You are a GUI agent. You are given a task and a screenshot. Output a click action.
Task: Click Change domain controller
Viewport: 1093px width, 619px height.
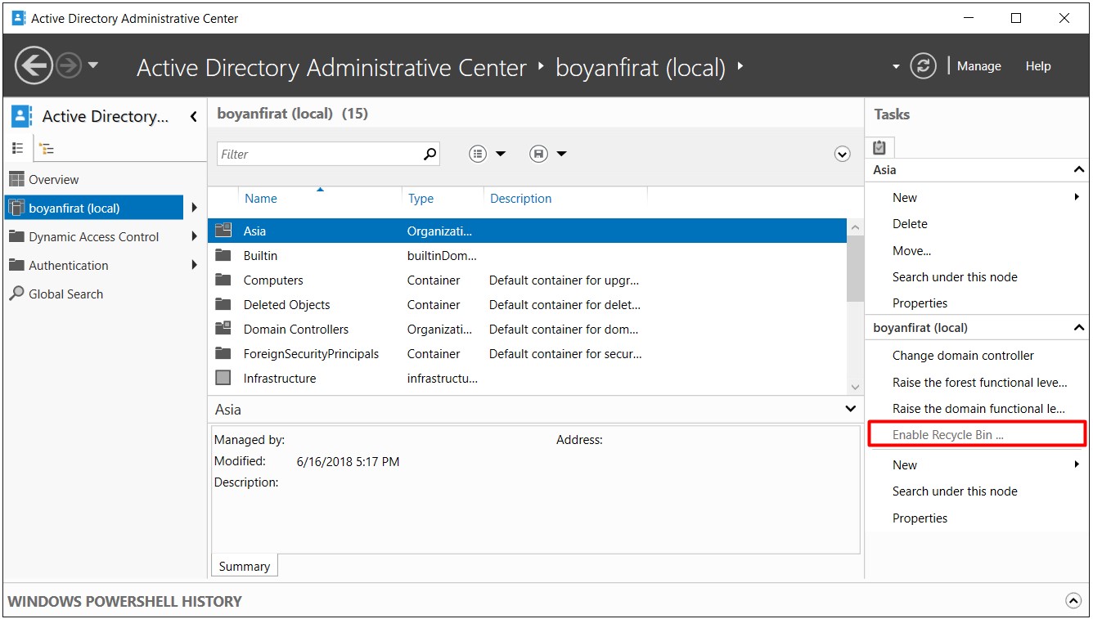tap(963, 356)
